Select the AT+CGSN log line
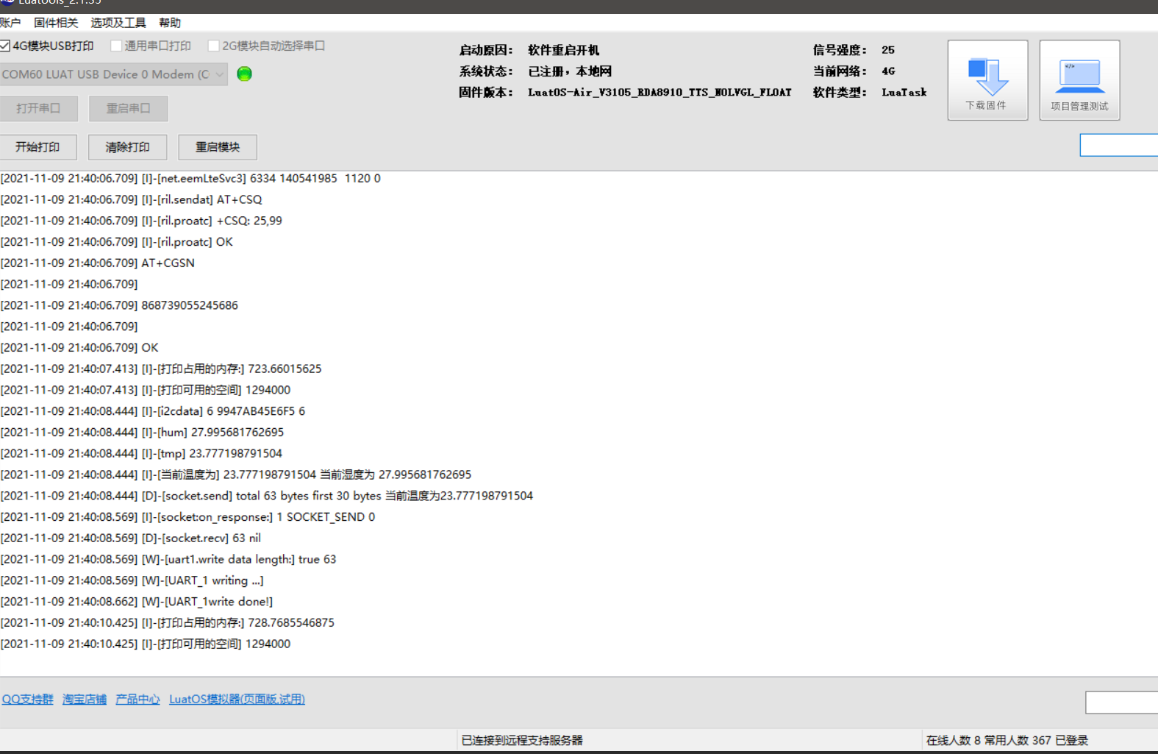Viewport: 1158px width, 754px height. [98, 263]
